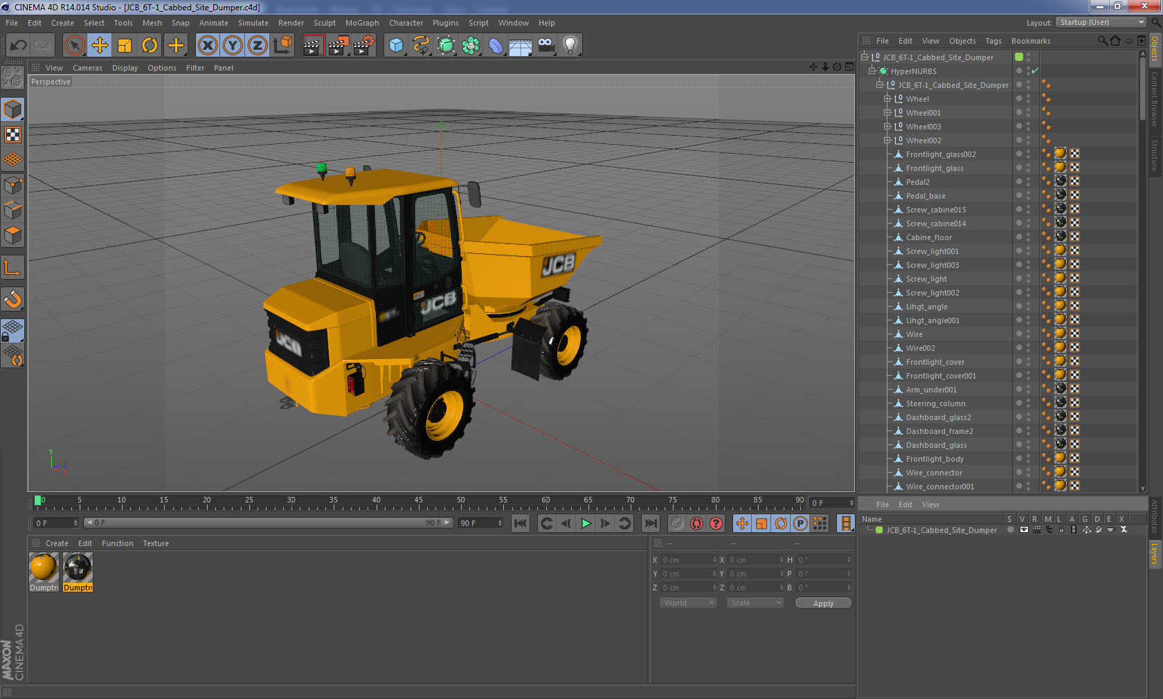Enable the Axis tool in left palette

[x=13, y=267]
